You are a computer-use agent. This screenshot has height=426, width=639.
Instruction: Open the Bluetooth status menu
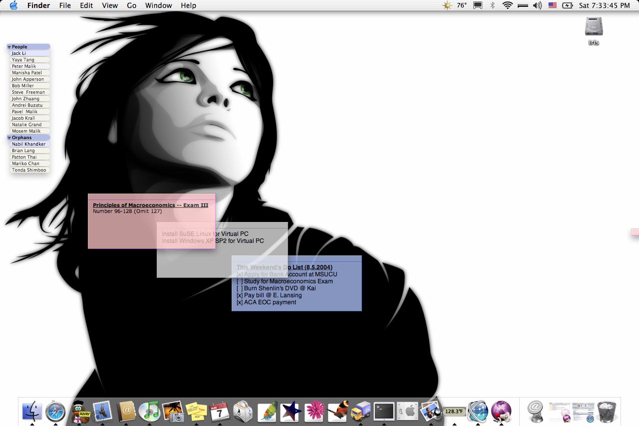pos(492,5)
